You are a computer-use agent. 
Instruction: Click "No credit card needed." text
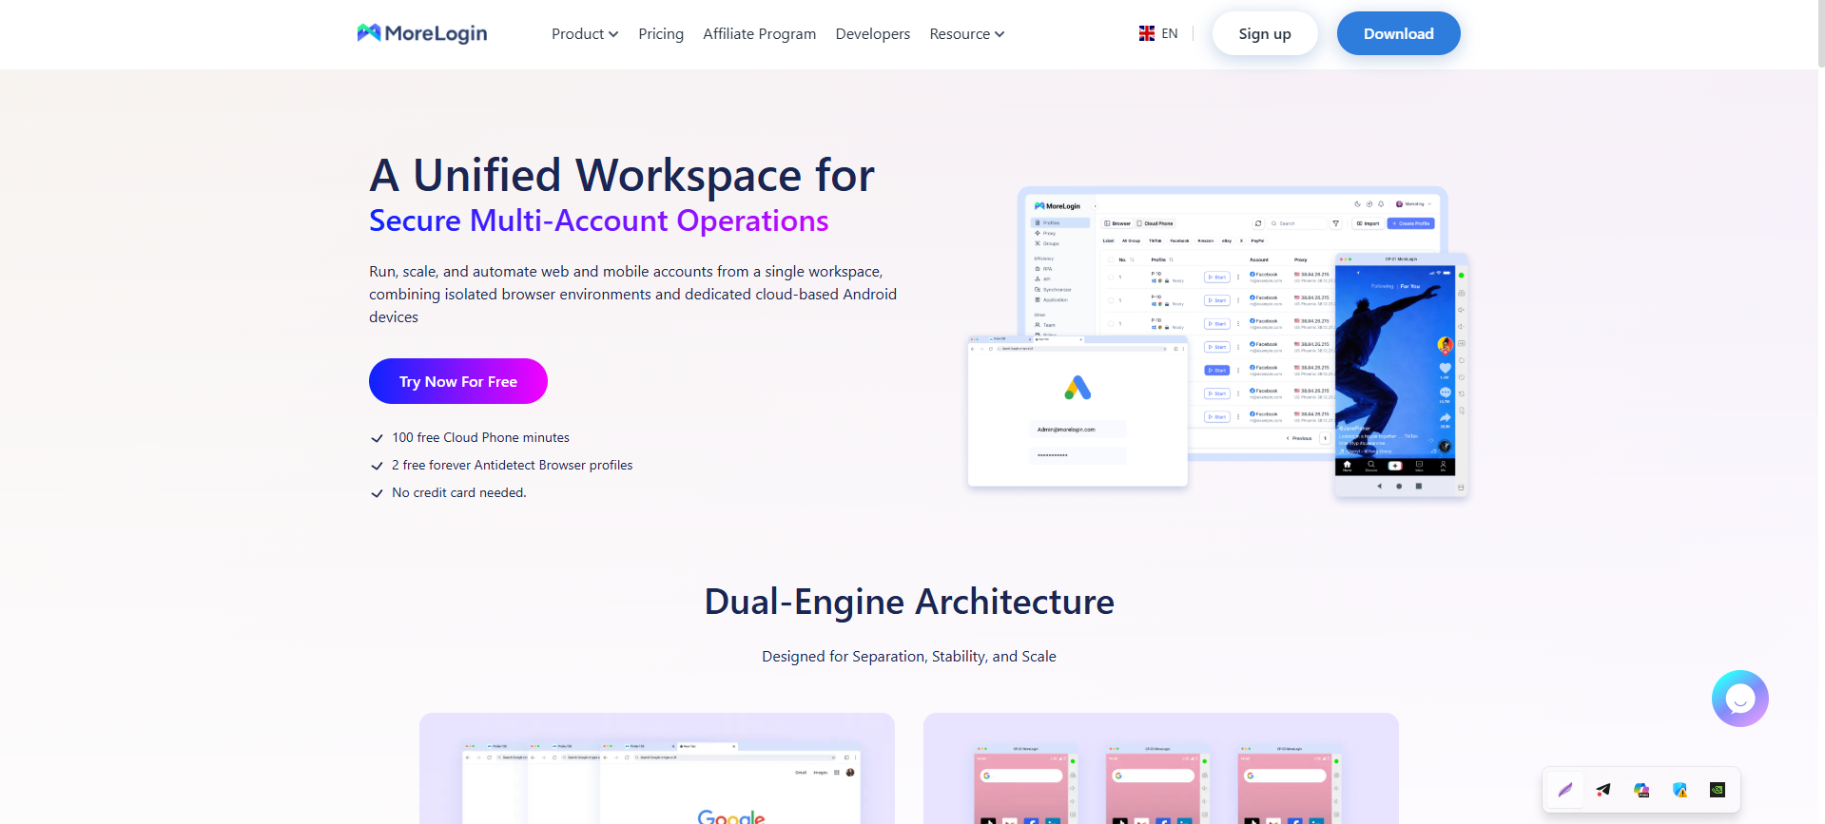pyautogui.click(x=458, y=492)
